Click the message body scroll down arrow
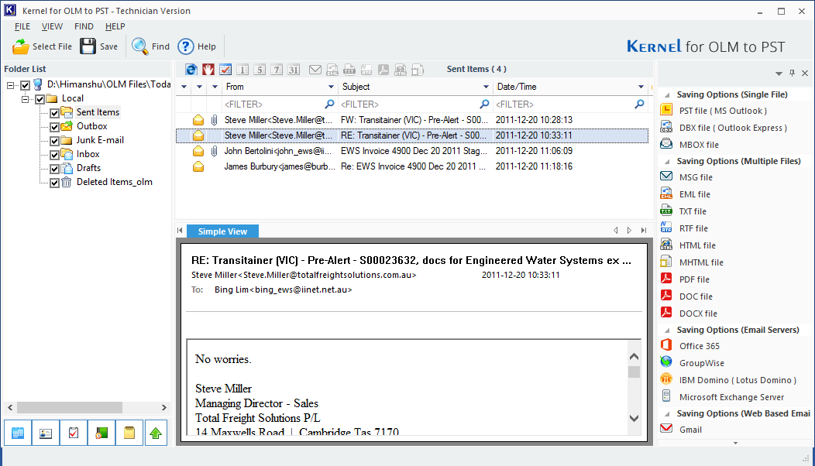 [634, 418]
